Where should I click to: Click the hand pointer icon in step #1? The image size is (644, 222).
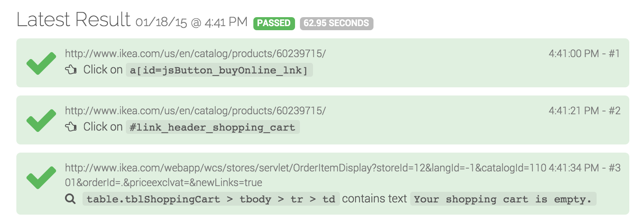click(71, 70)
